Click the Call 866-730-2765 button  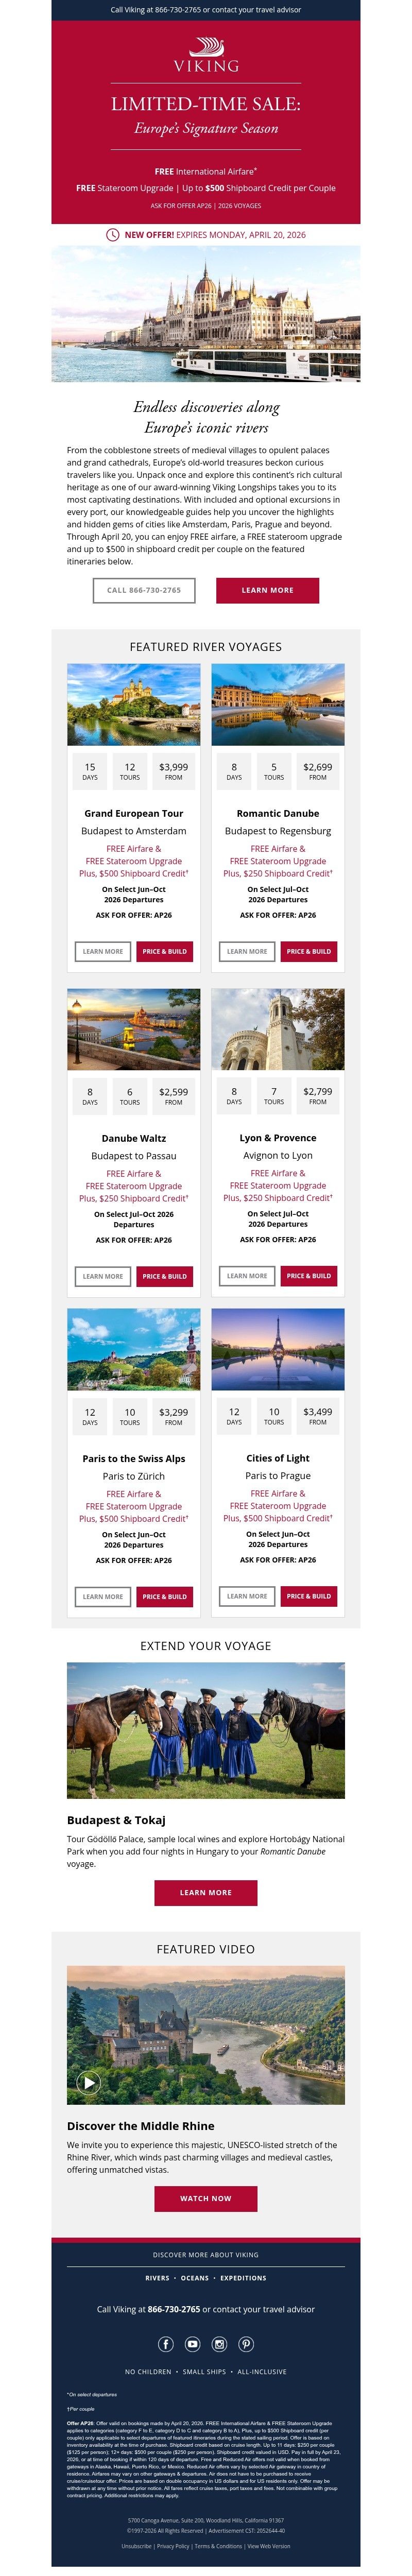tap(144, 590)
